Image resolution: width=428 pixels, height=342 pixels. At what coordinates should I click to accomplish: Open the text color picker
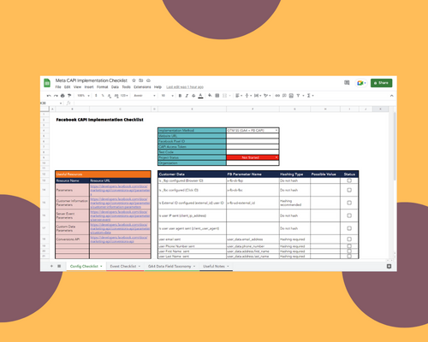click(200, 96)
